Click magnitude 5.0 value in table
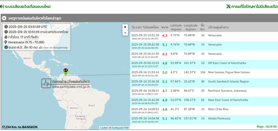 [x=165, y=73]
